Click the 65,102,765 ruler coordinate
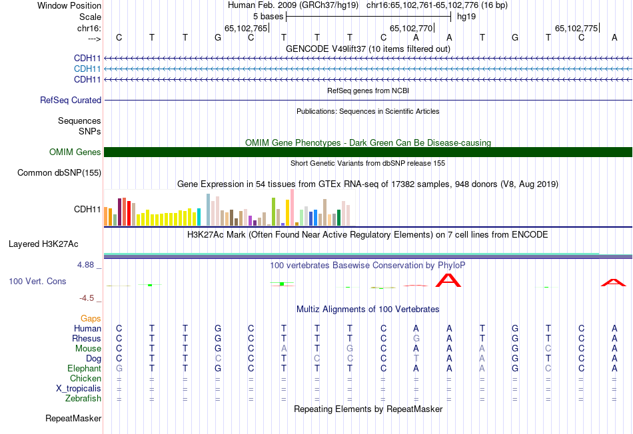The image size is (633, 434). (x=246, y=28)
